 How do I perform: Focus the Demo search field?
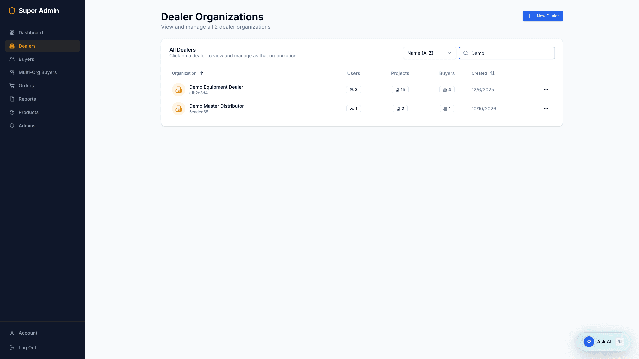point(507,53)
